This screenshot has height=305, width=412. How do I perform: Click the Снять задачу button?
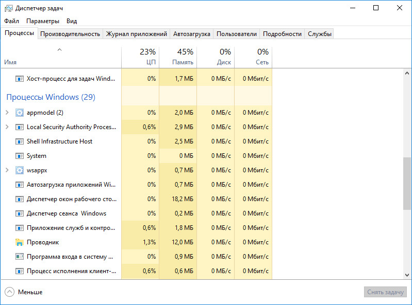pyautogui.click(x=385, y=292)
